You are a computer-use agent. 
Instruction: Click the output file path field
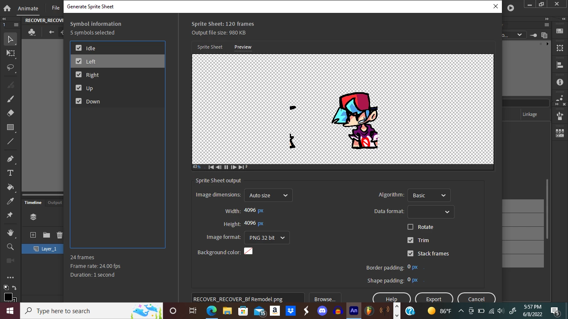[248, 299]
